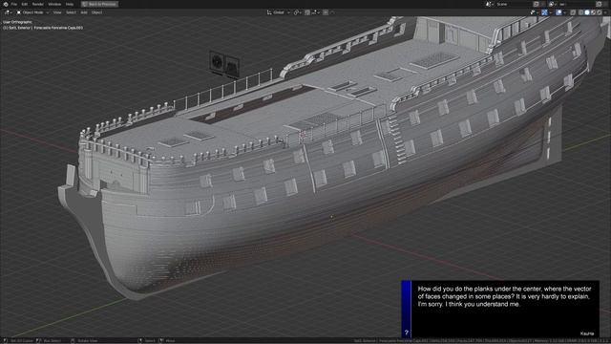
Task: Open the Render menu
Action: pos(38,4)
